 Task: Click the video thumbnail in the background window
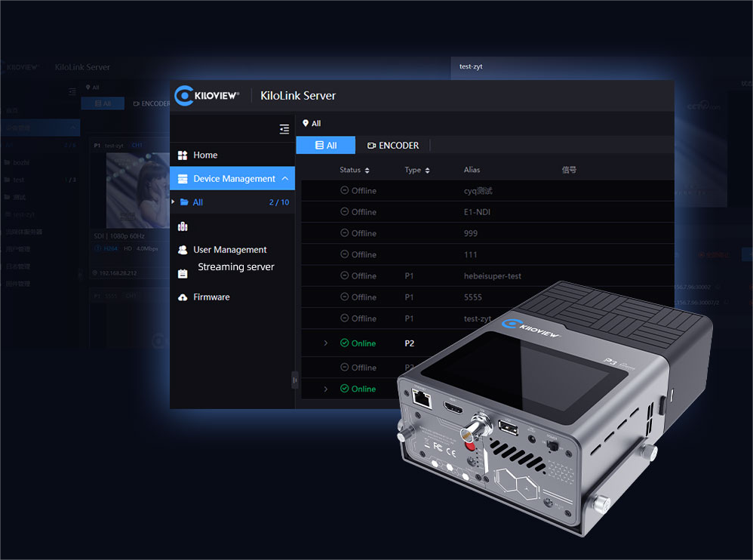click(138, 190)
